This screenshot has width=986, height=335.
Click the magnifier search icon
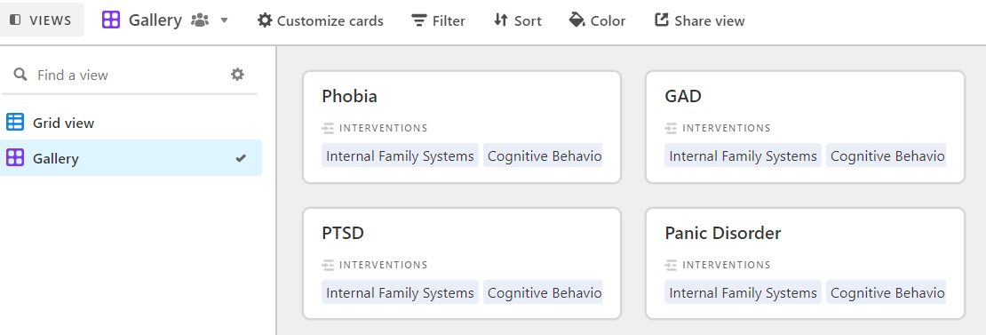point(20,75)
